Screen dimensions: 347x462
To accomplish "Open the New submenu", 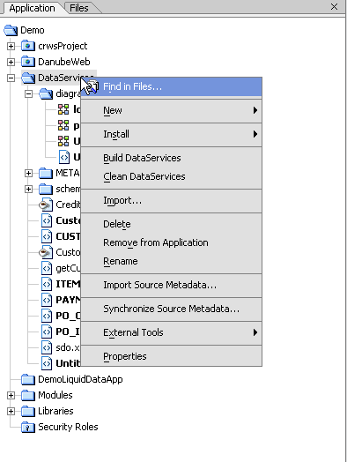I will click(x=171, y=110).
